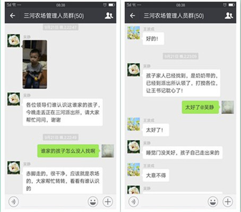Tap message bubble 睡觉门没关好，孩子自己走出来的

pos(183,153)
